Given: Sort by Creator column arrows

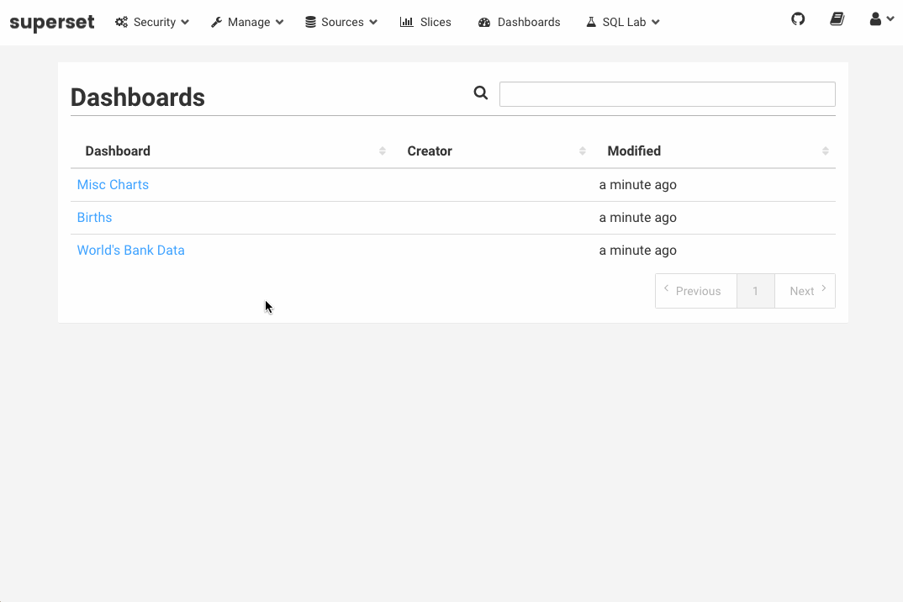Looking at the screenshot, I should click(583, 151).
